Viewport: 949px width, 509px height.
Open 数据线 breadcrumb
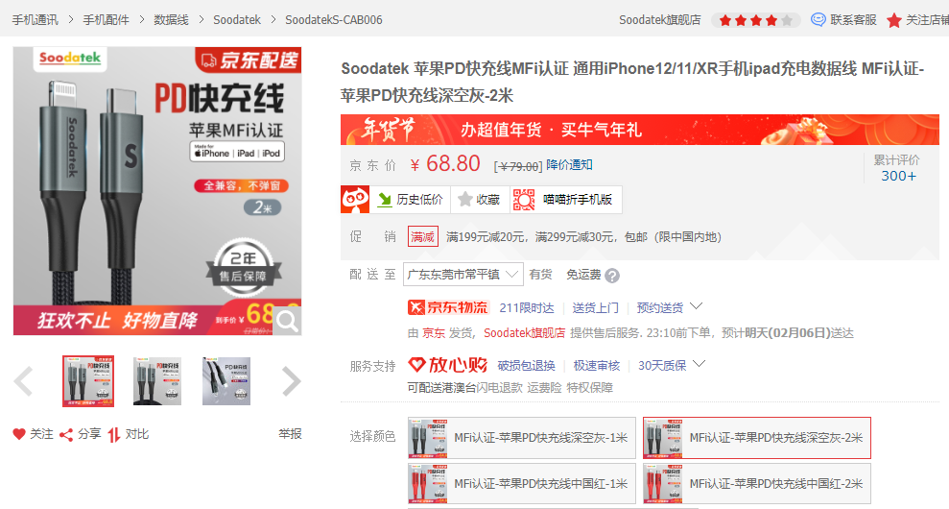tap(171, 20)
